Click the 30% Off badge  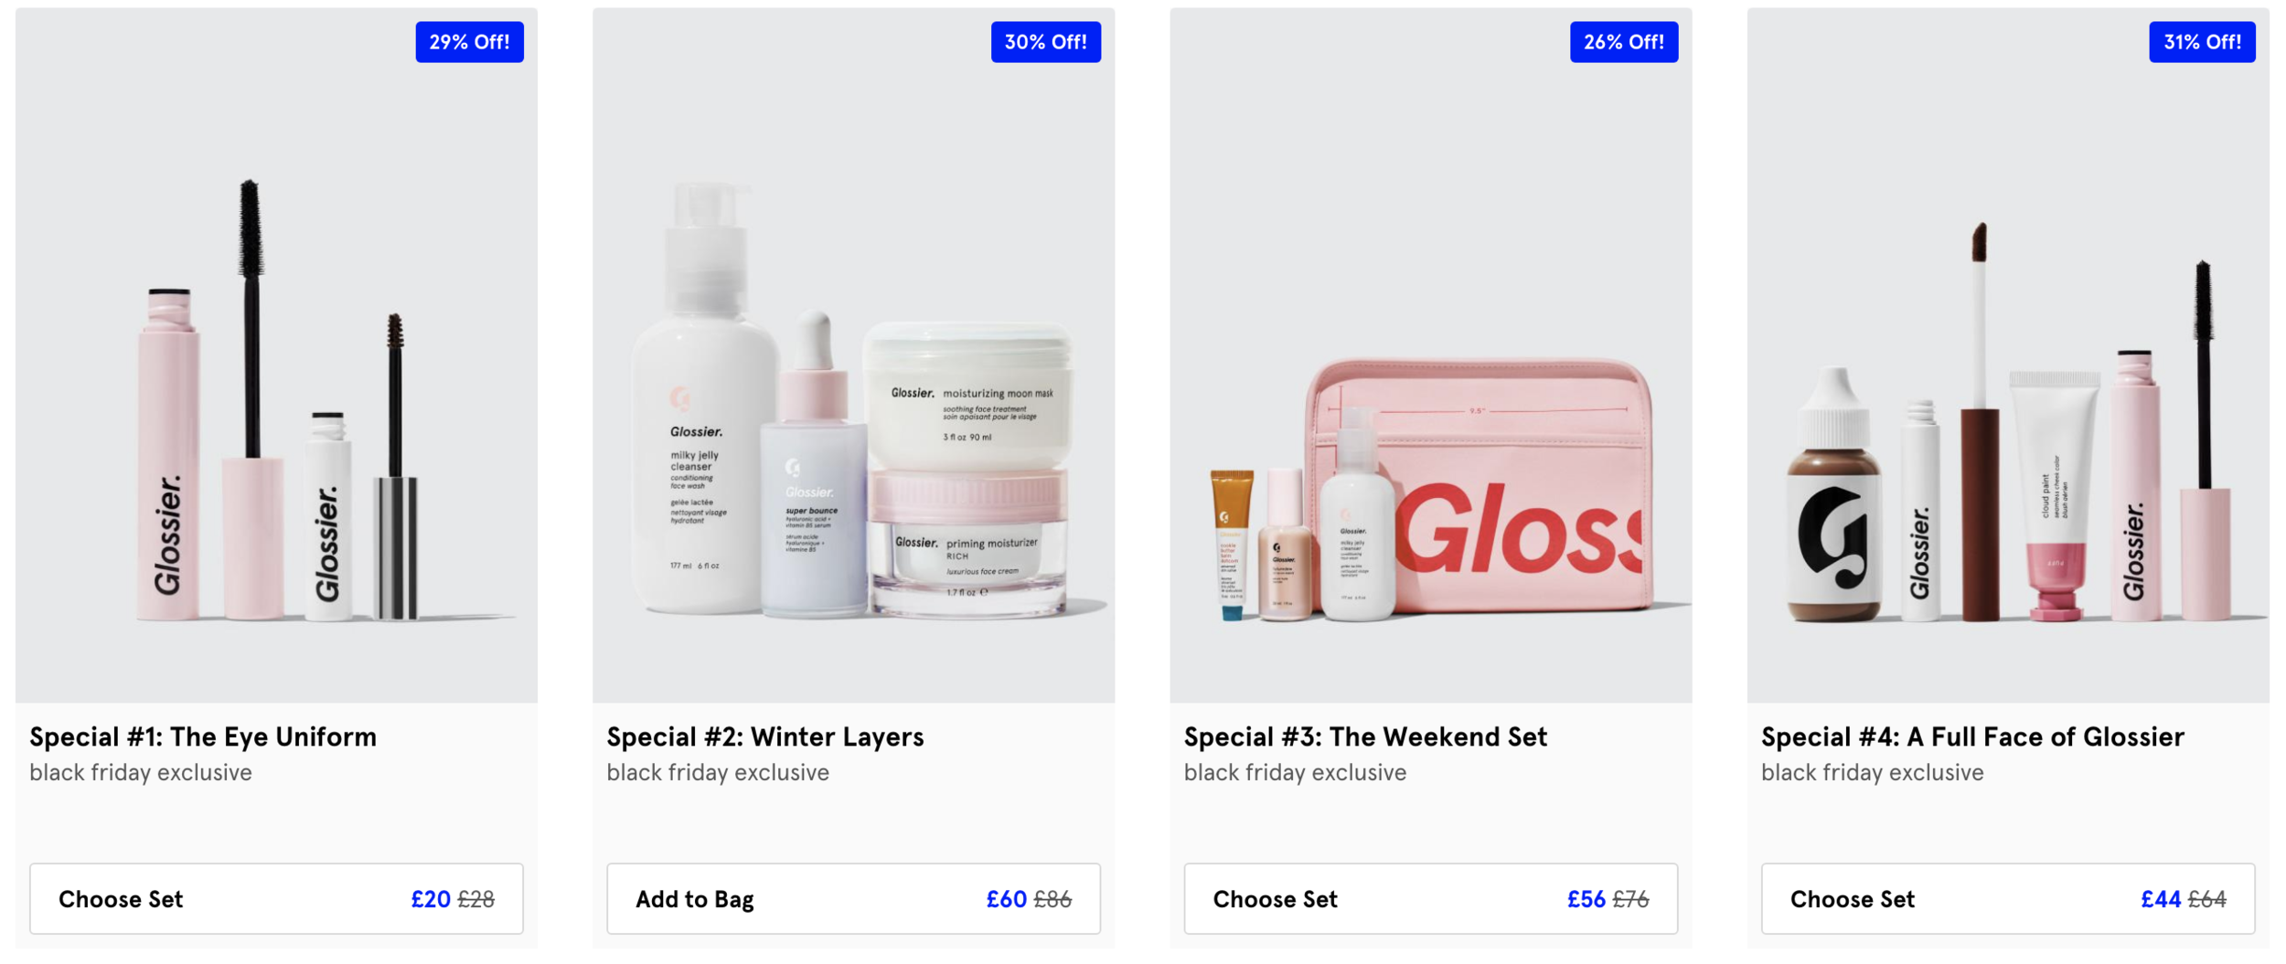(1045, 42)
